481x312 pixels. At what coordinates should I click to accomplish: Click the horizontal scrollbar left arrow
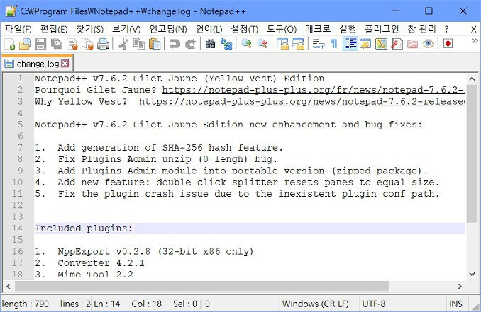pyautogui.click(x=9, y=287)
